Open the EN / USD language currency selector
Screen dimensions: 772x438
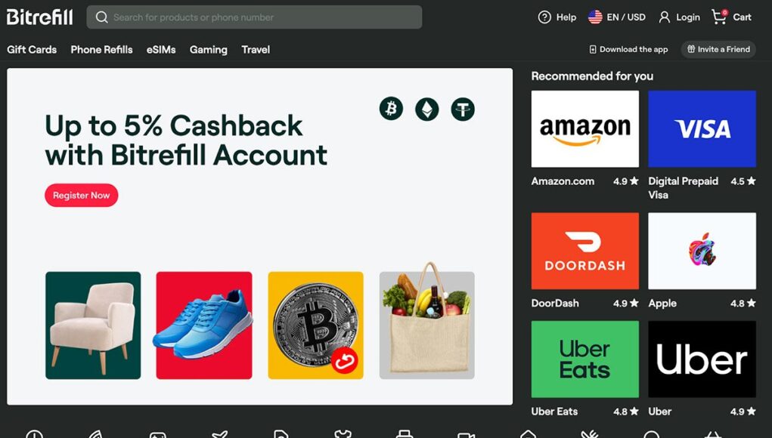click(x=617, y=17)
